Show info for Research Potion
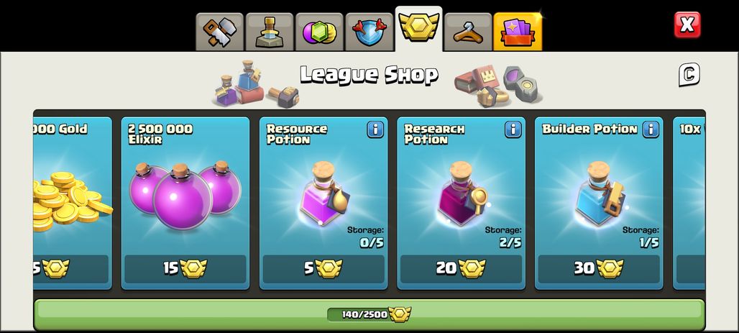The width and height of the screenshot is (739, 333). pos(513,129)
